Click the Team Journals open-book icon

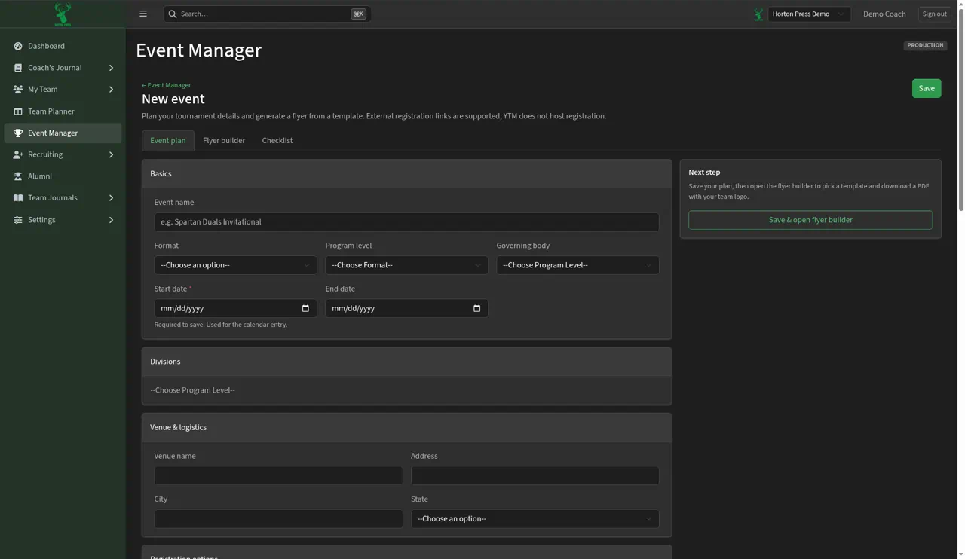18,198
